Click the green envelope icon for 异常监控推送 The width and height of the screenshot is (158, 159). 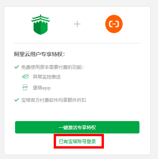[x=25, y=77]
